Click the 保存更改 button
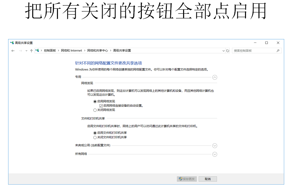The width and height of the screenshot is (292, 193). [187, 179]
